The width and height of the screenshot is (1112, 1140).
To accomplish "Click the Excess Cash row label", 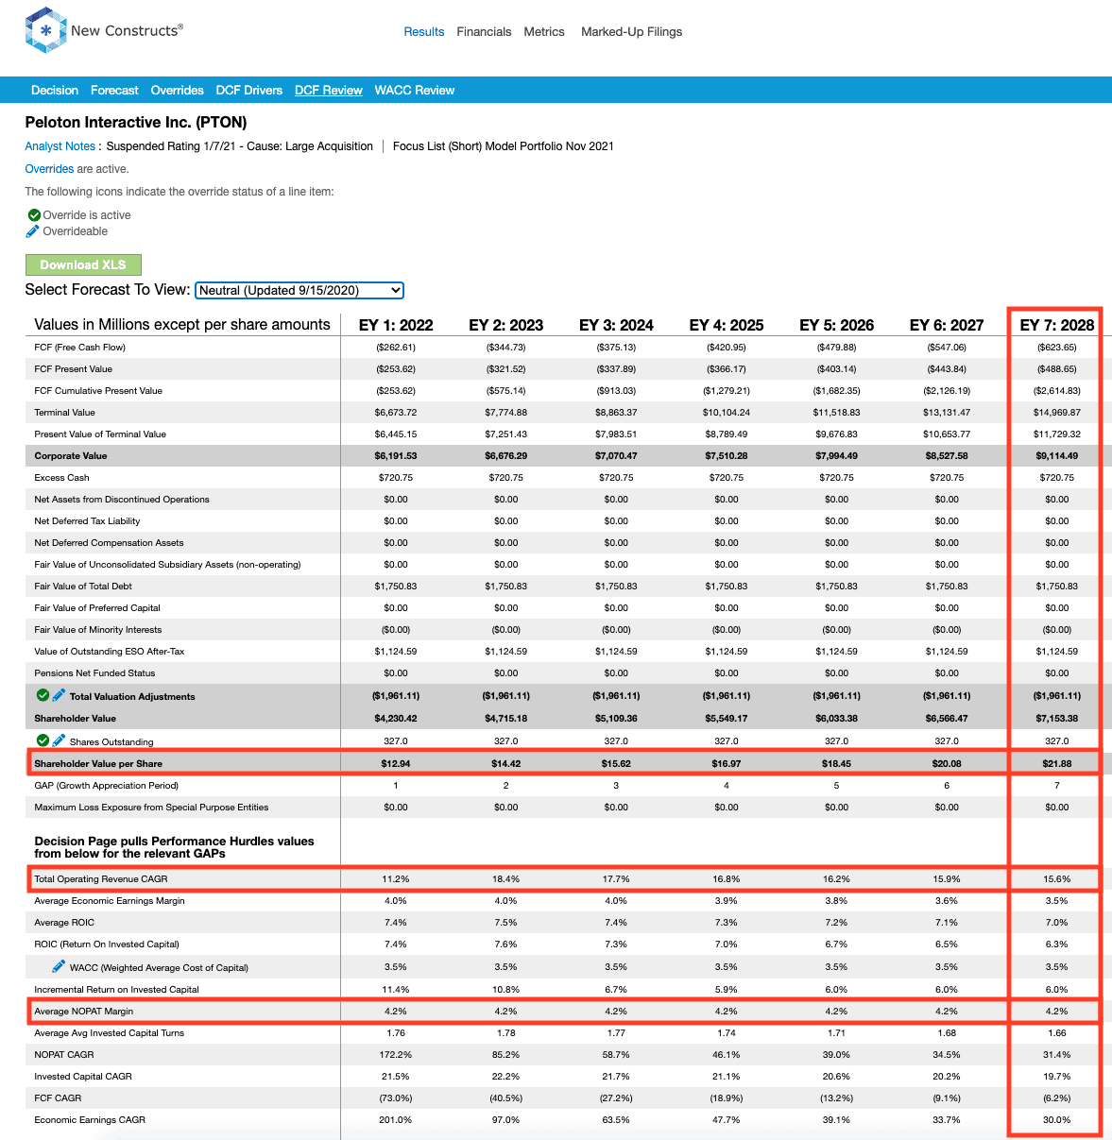I will pyautogui.click(x=61, y=478).
